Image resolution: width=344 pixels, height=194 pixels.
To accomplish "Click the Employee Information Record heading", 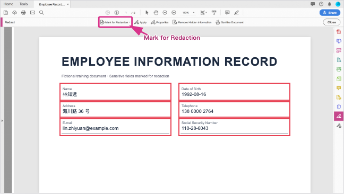I will pos(169,61).
